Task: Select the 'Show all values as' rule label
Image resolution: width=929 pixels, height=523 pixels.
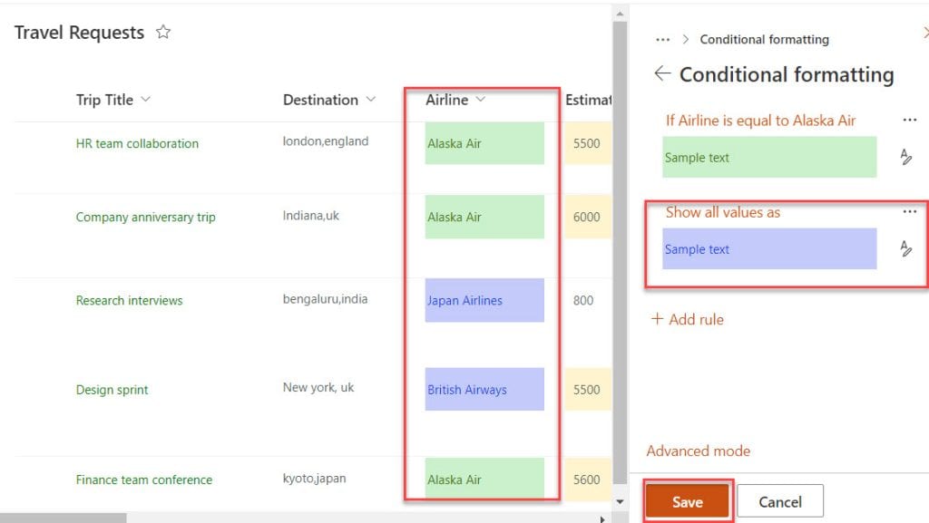Action: point(723,212)
